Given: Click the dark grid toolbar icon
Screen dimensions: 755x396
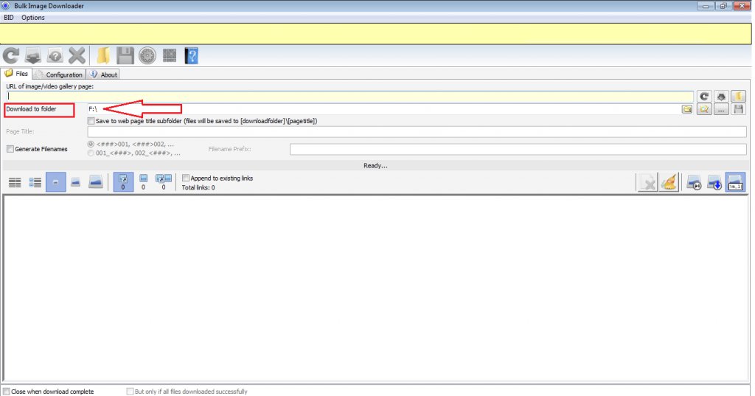Looking at the screenshot, I should point(170,56).
